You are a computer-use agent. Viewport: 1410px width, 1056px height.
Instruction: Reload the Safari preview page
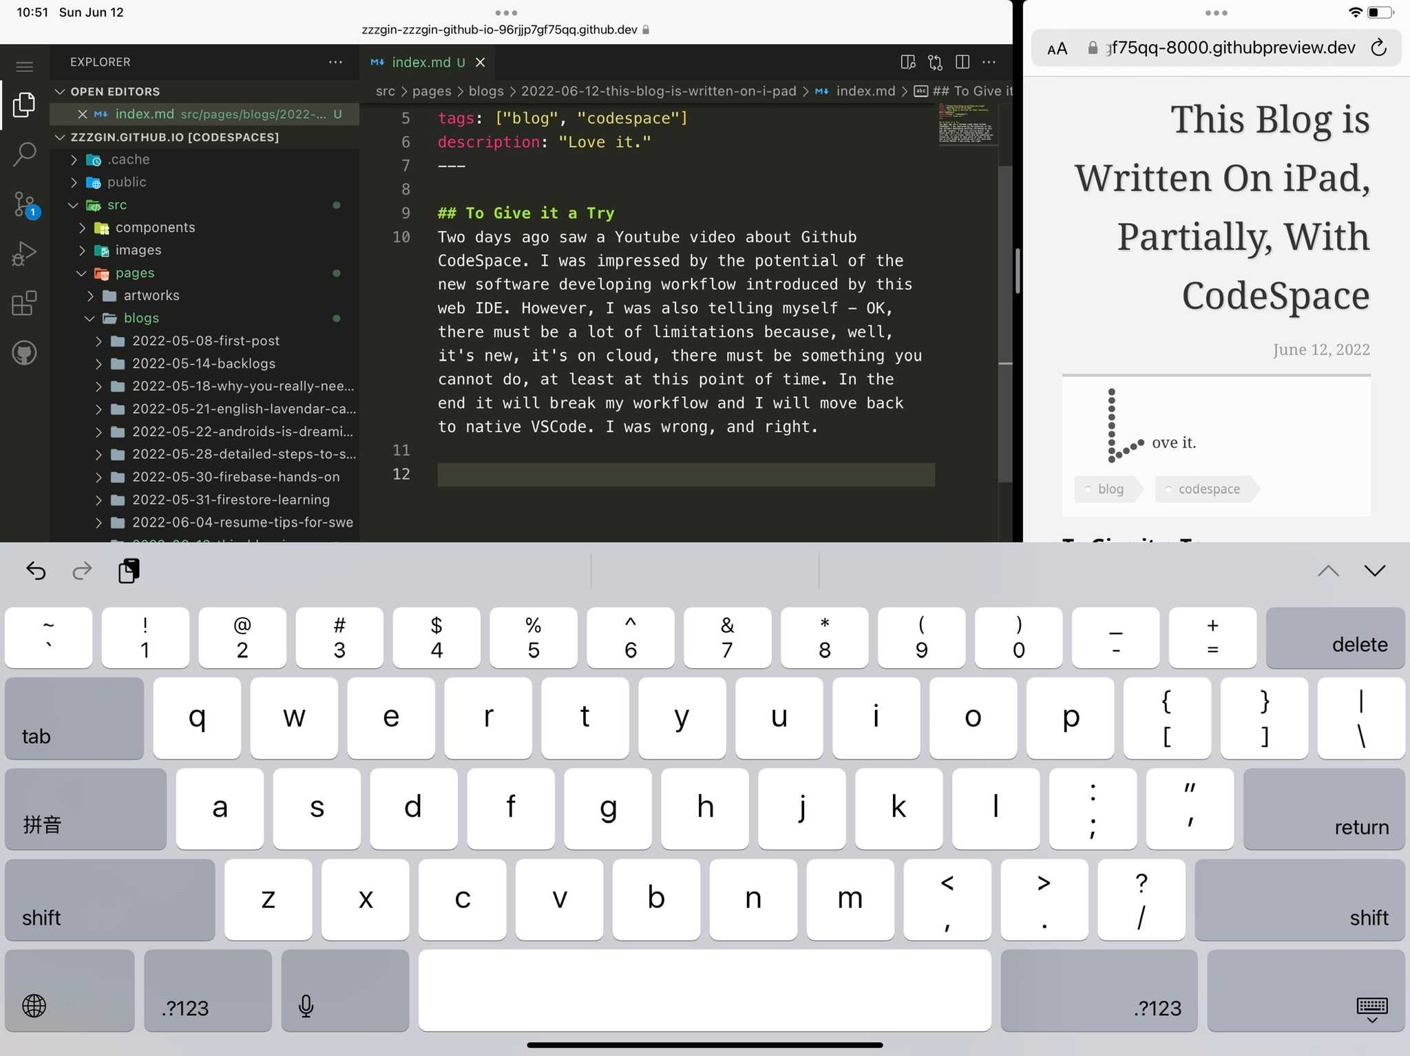coord(1378,47)
